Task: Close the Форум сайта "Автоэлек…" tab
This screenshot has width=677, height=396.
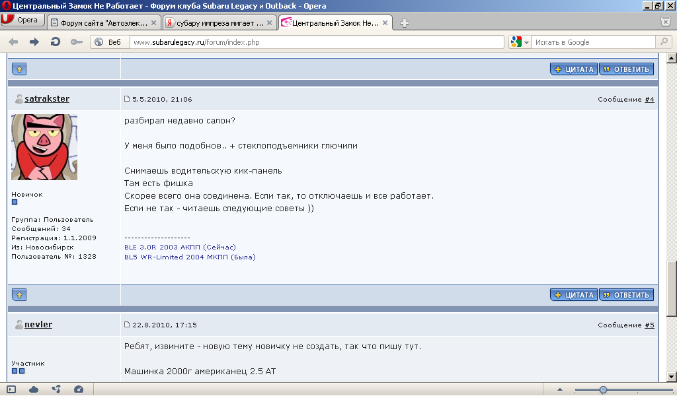Action: click(x=153, y=23)
